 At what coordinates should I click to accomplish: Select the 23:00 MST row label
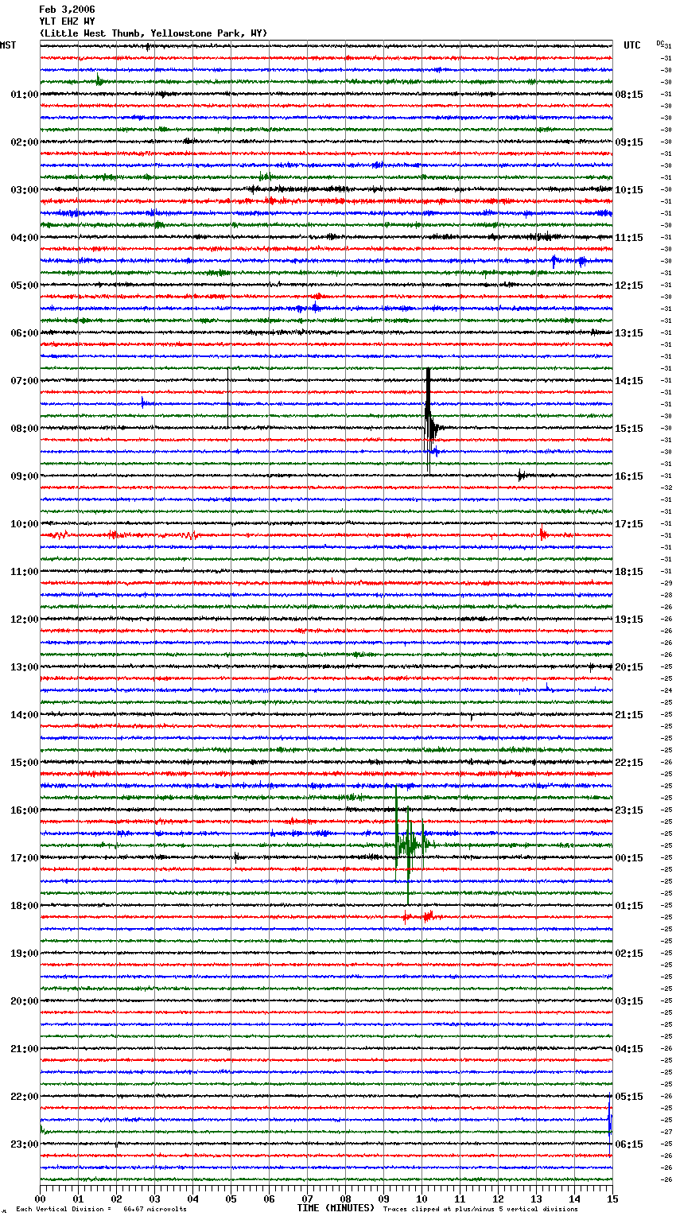pyautogui.click(x=25, y=1144)
